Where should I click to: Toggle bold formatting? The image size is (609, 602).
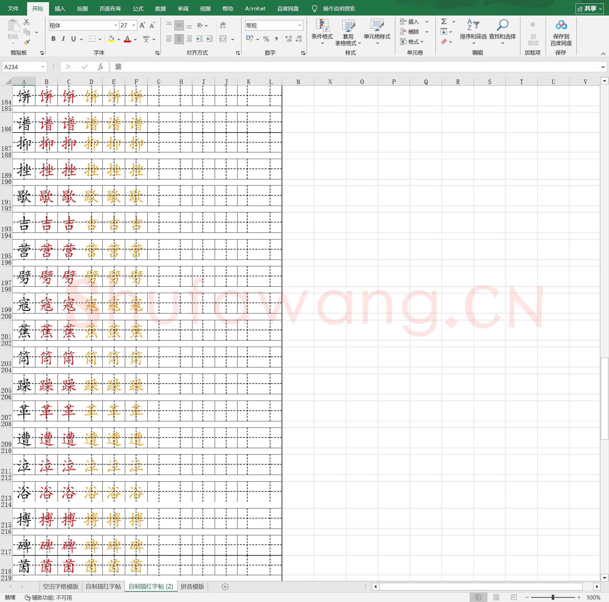pos(53,39)
